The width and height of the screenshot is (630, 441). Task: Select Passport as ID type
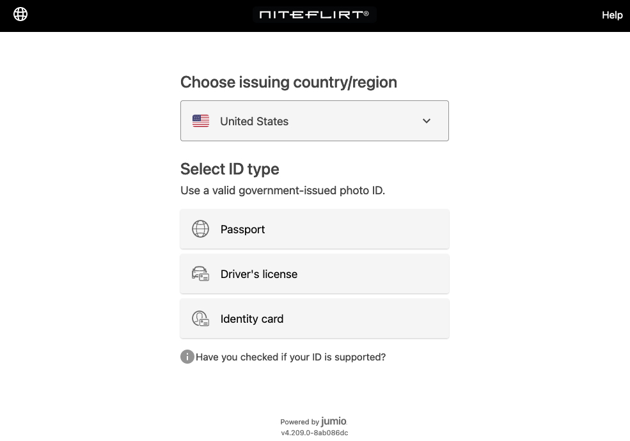pyautogui.click(x=315, y=229)
